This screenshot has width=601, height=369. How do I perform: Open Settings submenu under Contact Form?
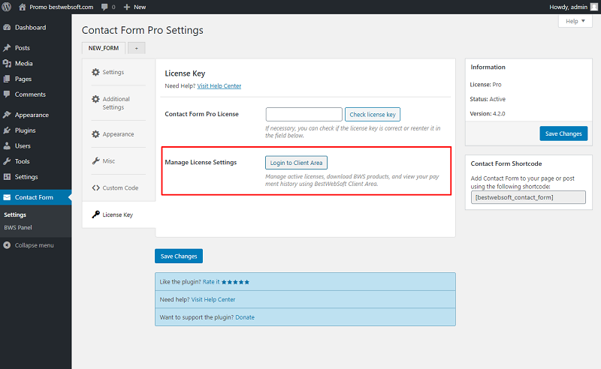[x=15, y=214]
